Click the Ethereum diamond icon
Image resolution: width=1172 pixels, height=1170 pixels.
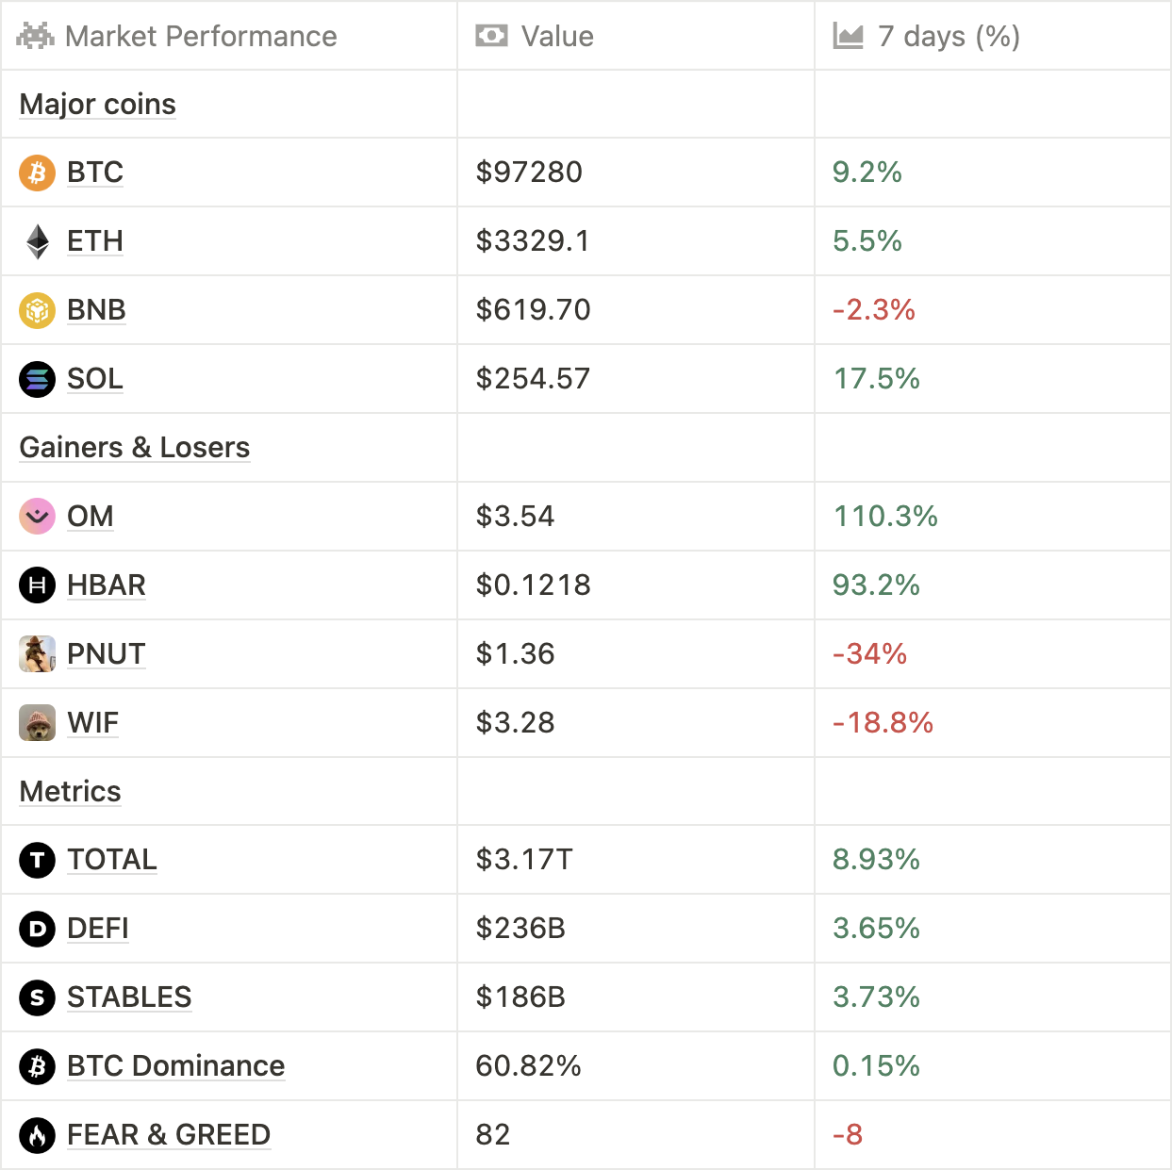38,241
